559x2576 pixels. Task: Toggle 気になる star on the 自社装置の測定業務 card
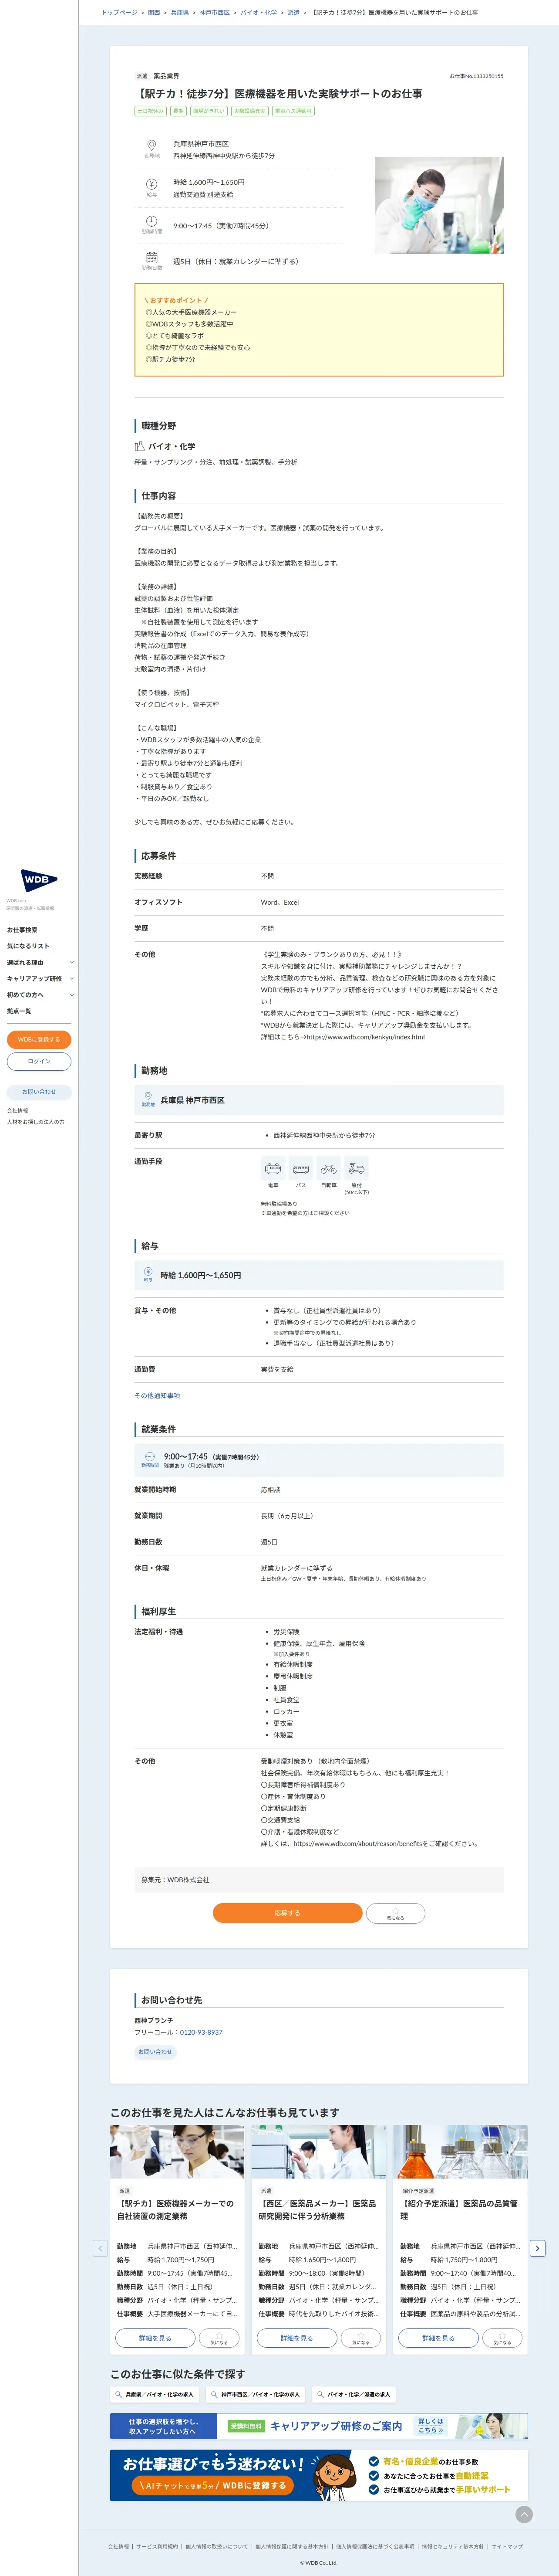pyautogui.click(x=219, y=2338)
